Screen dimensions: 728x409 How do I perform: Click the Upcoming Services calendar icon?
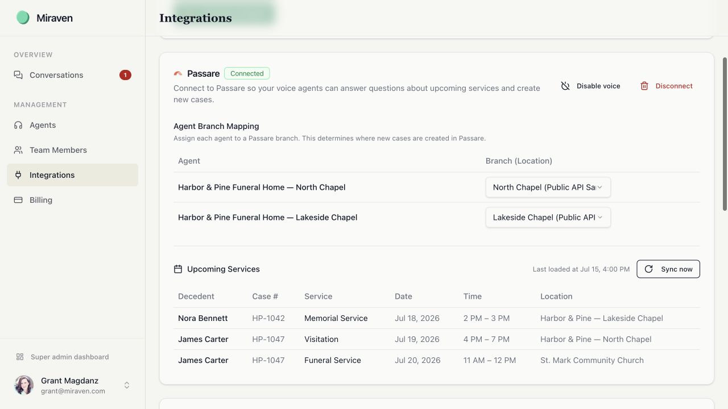178,269
